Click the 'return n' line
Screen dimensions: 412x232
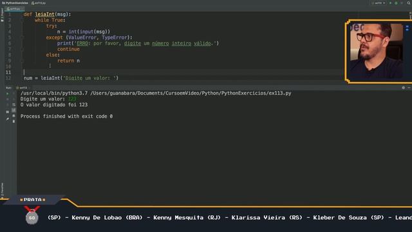tap(68, 61)
